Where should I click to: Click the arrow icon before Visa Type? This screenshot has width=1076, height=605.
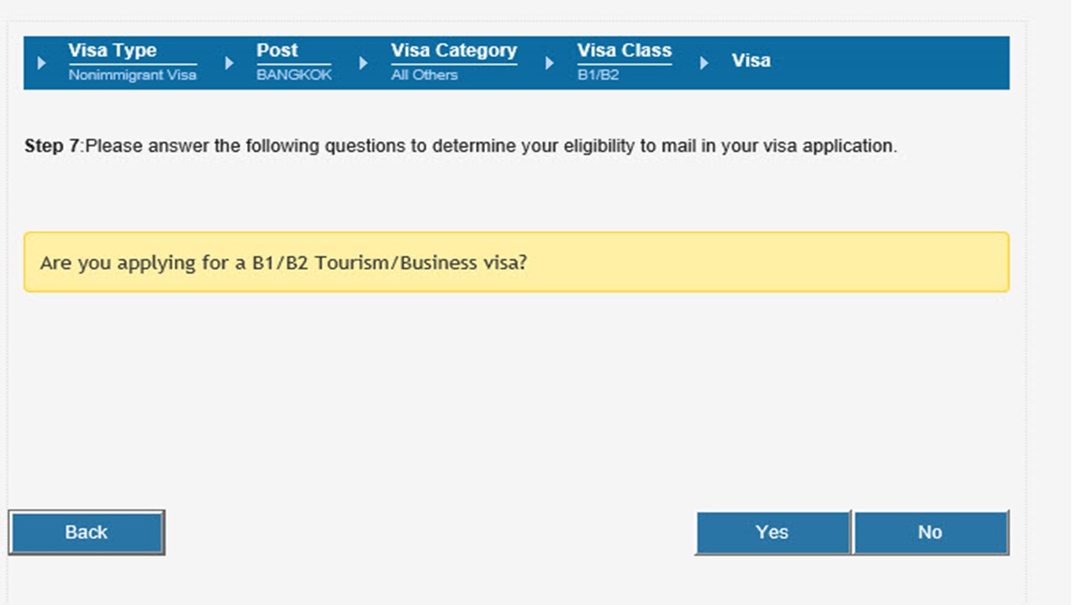click(42, 62)
